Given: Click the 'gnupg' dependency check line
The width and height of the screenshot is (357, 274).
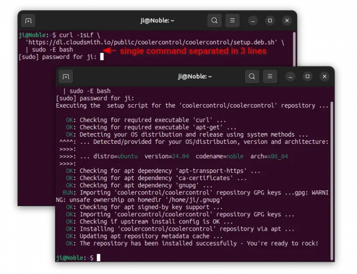Looking at the screenshot, I should [139, 185].
